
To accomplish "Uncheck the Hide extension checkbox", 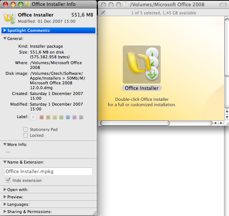I will pos(8,180).
